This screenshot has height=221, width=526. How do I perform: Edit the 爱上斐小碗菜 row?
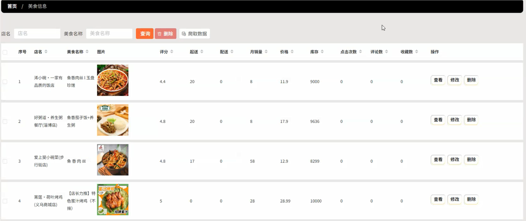tap(455, 160)
